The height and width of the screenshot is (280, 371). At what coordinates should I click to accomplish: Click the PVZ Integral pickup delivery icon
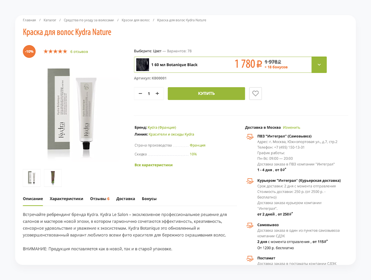coord(250,137)
